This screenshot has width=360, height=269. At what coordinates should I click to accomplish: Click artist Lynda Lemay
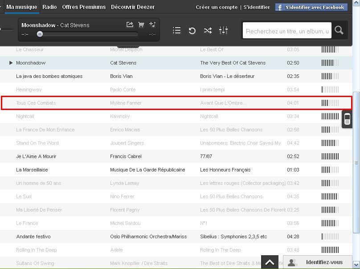pyautogui.click(x=124, y=183)
